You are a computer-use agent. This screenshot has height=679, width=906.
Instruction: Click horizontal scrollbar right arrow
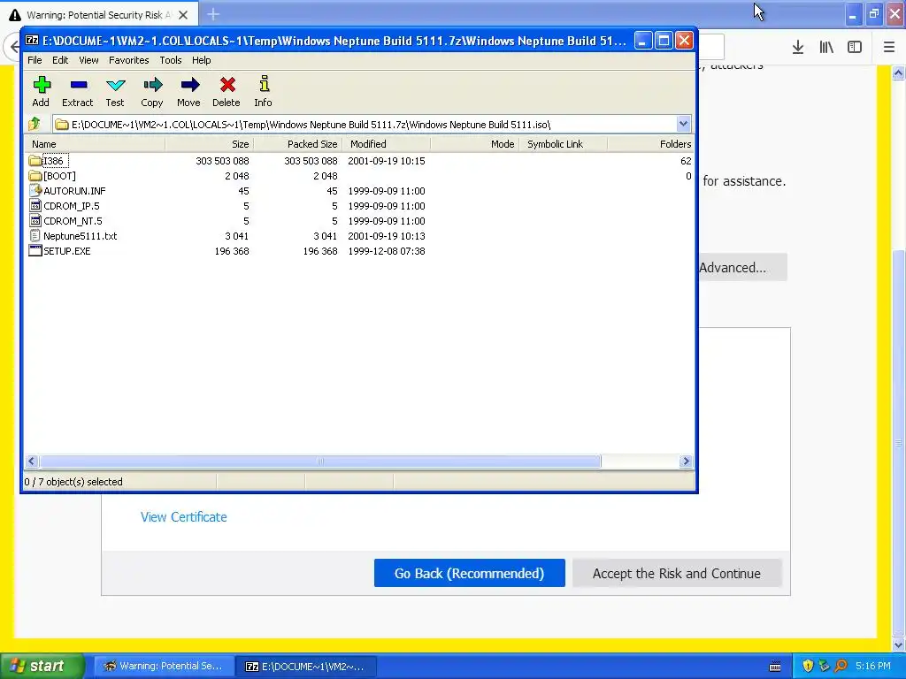point(686,461)
